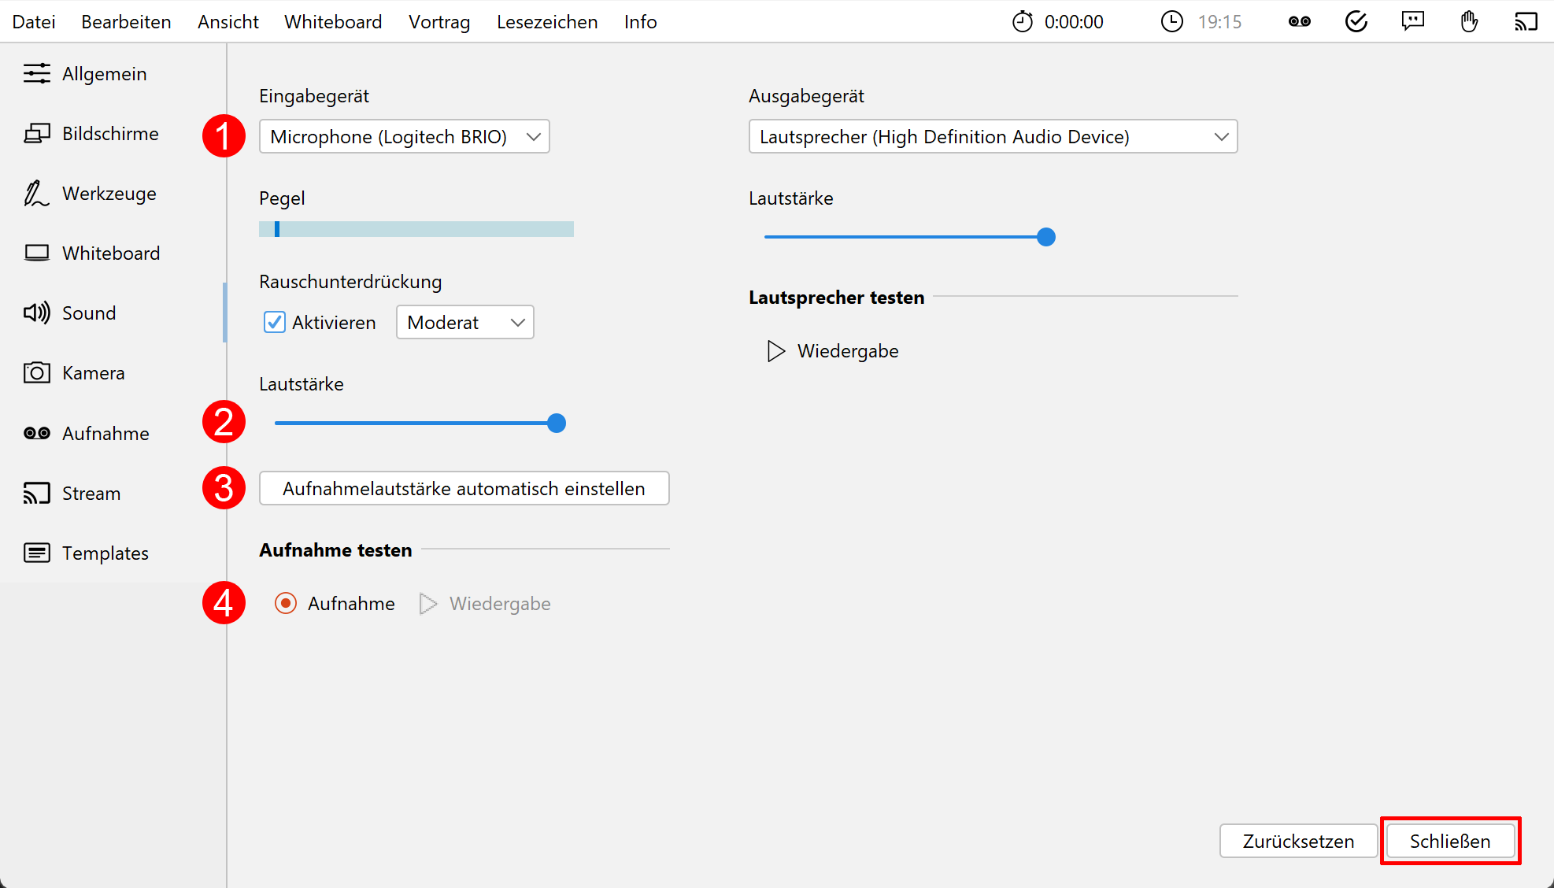The width and height of the screenshot is (1554, 888).
Task: Click the stopwatch timer icon
Action: 1022,21
